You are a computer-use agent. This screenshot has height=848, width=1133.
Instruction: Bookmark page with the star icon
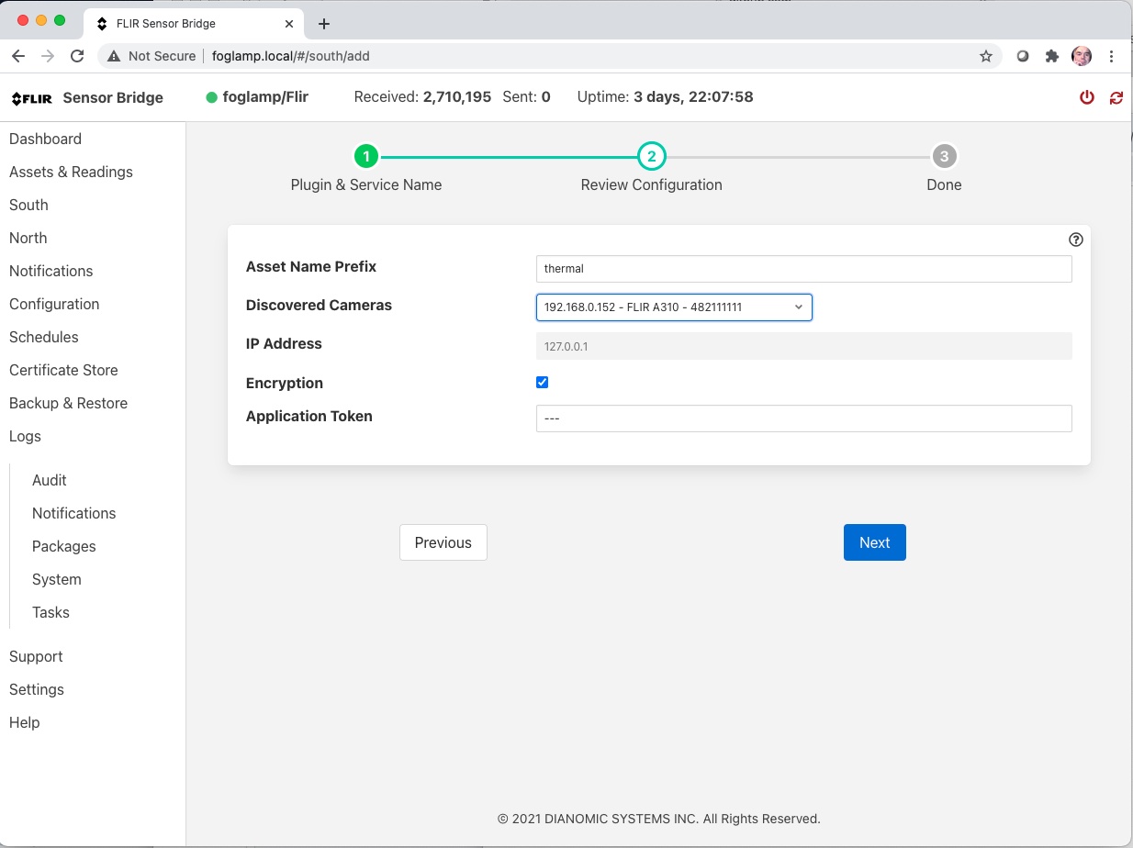tap(986, 56)
